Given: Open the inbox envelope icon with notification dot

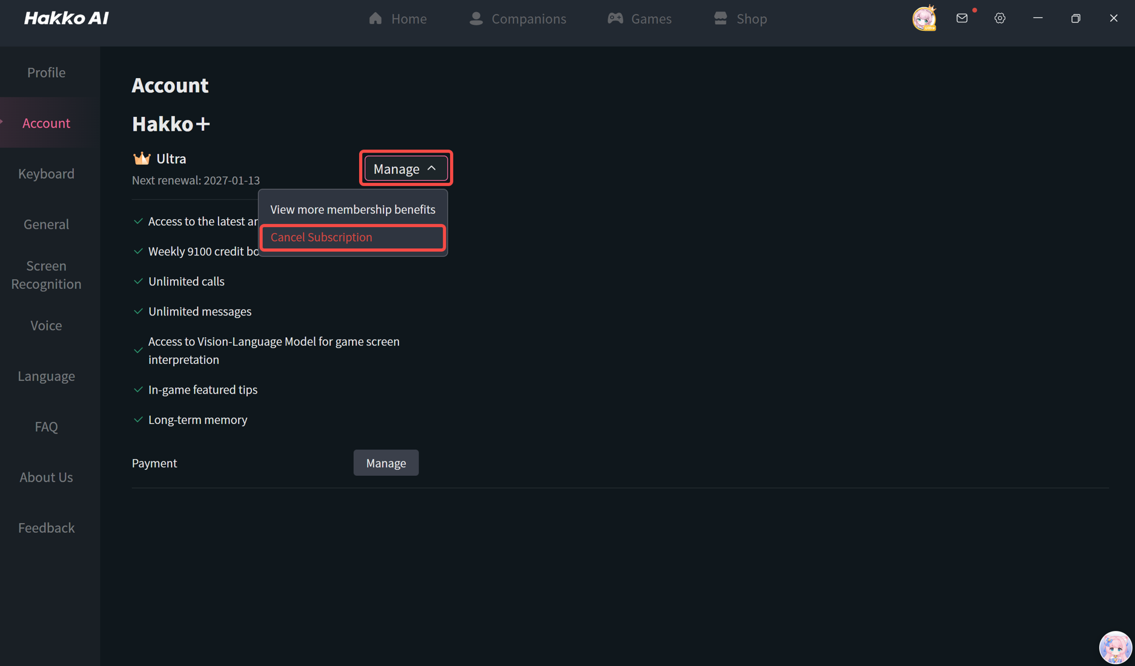Looking at the screenshot, I should coord(961,18).
